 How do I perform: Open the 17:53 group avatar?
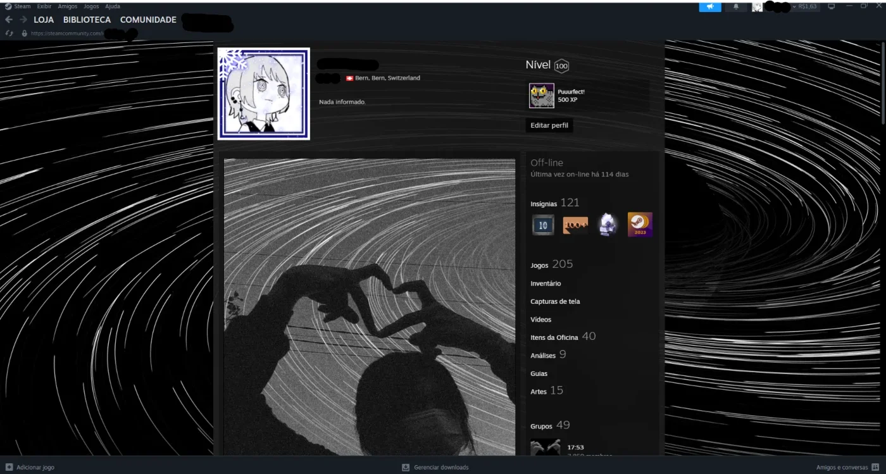pos(546,447)
